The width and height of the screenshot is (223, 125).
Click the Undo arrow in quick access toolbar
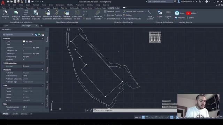pyautogui.click(x=32, y=1)
